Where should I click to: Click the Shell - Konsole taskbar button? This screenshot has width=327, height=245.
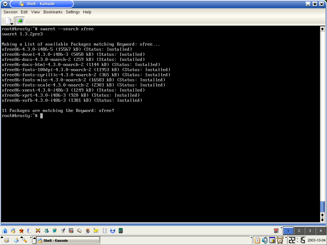click(68, 241)
